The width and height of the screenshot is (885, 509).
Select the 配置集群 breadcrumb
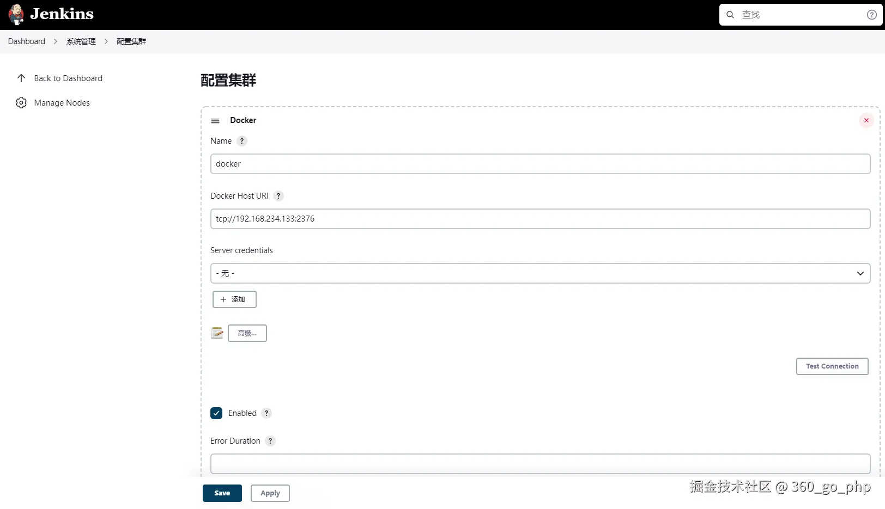(x=131, y=41)
